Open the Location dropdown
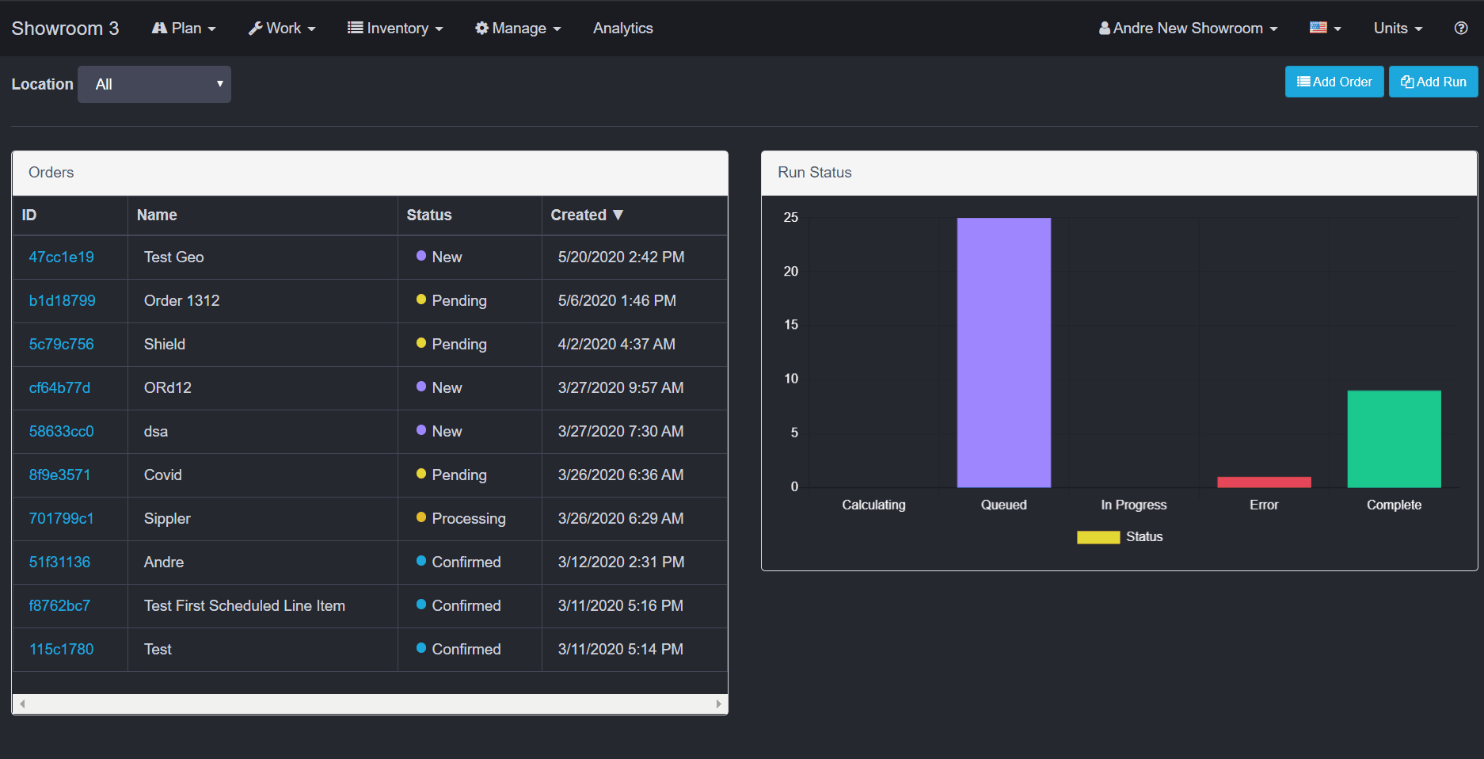The width and height of the screenshot is (1484, 759). [x=154, y=84]
